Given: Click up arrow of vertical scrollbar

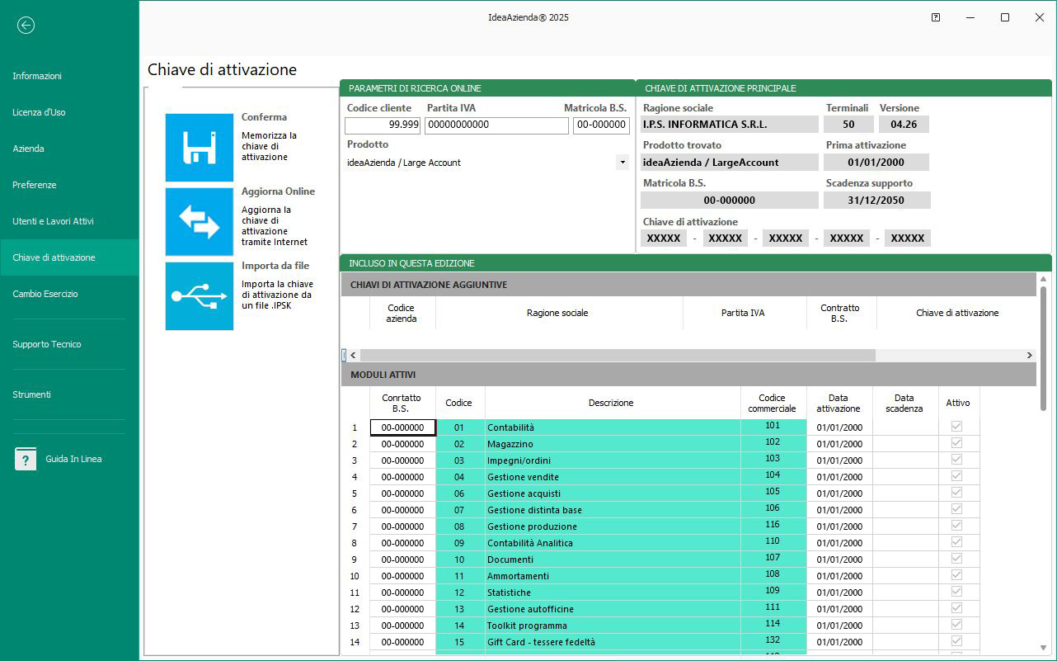Looking at the screenshot, I should pyautogui.click(x=1043, y=279).
